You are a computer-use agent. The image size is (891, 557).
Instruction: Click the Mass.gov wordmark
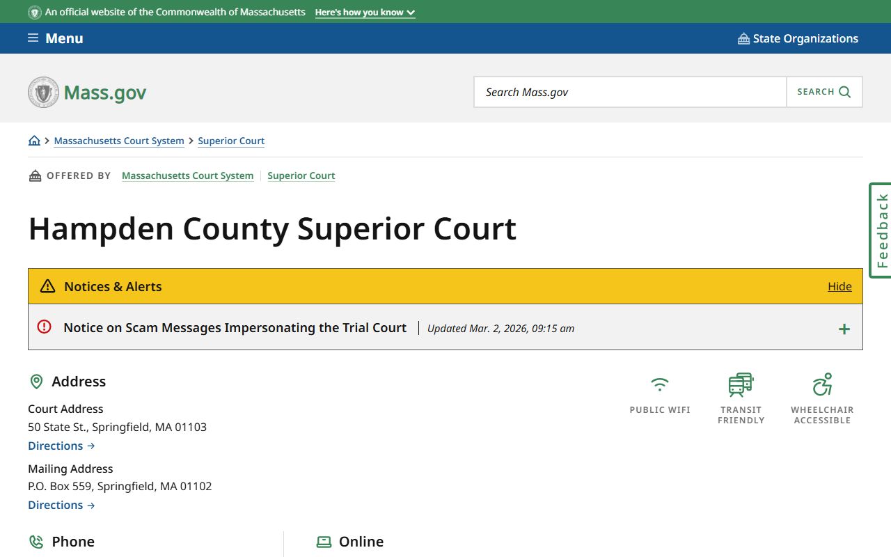pyautogui.click(x=105, y=93)
